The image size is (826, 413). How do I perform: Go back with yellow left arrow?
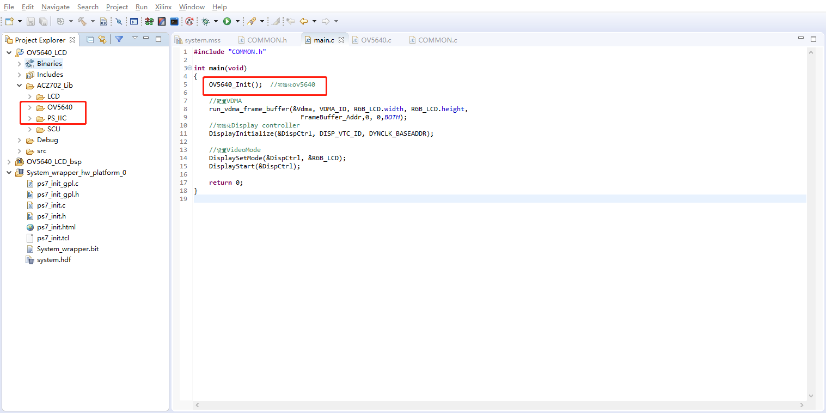click(x=304, y=21)
